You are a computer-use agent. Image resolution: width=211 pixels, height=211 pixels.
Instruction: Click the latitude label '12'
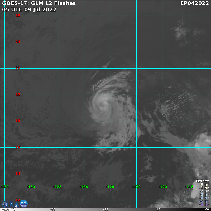pos(18,200)
